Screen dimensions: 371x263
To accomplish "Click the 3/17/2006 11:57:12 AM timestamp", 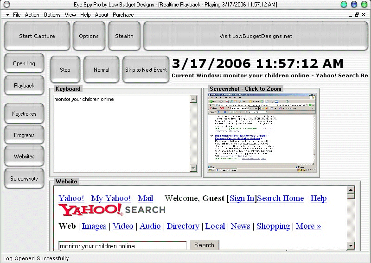I will (x=257, y=63).
